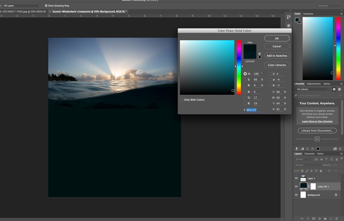Click the Add to Swatches button
The height and width of the screenshot is (221, 344).
276,56
